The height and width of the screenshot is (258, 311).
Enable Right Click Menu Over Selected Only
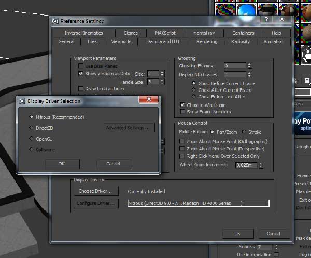[182, 156]
